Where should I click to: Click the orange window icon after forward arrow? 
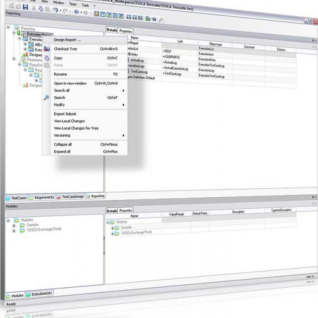pos(96,14)
